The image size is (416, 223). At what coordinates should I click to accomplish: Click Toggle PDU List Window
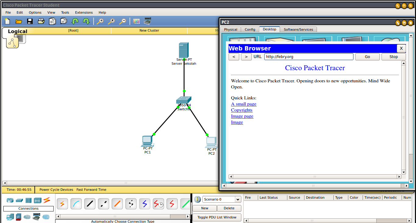coord(217,218)
